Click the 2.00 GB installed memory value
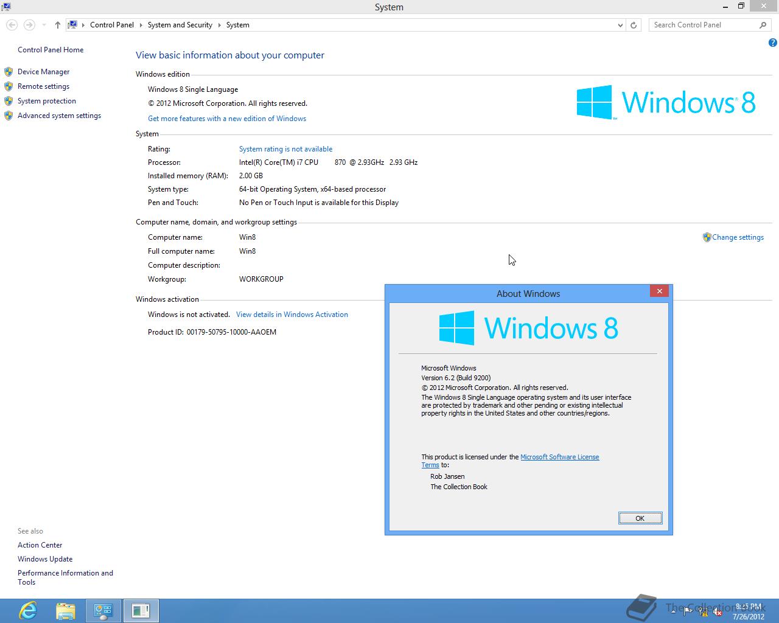This screenshot has height=623, width=779. (x=251, y=176)
